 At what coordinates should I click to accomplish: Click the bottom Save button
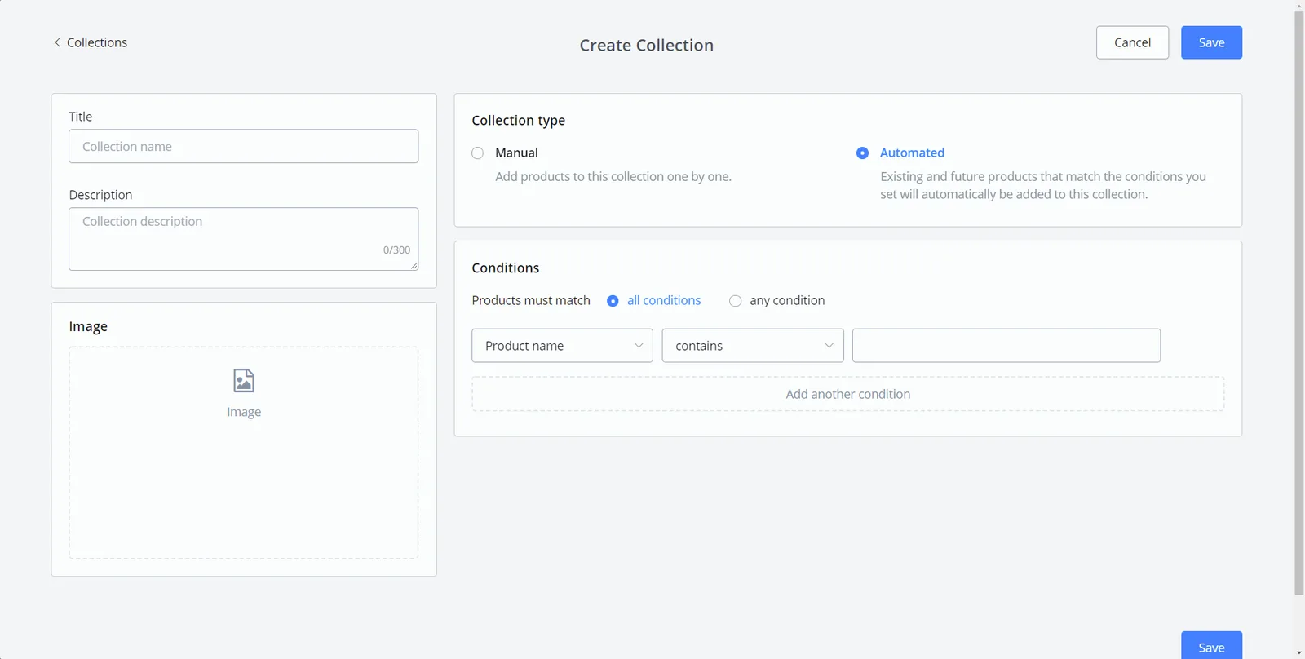pos(1211,645)
